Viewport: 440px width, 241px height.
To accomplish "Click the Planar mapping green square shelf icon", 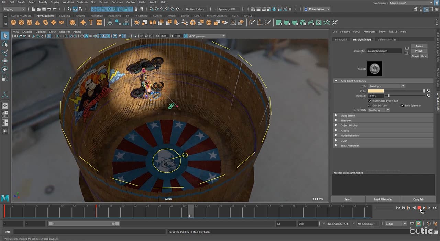I will [278, 22].
